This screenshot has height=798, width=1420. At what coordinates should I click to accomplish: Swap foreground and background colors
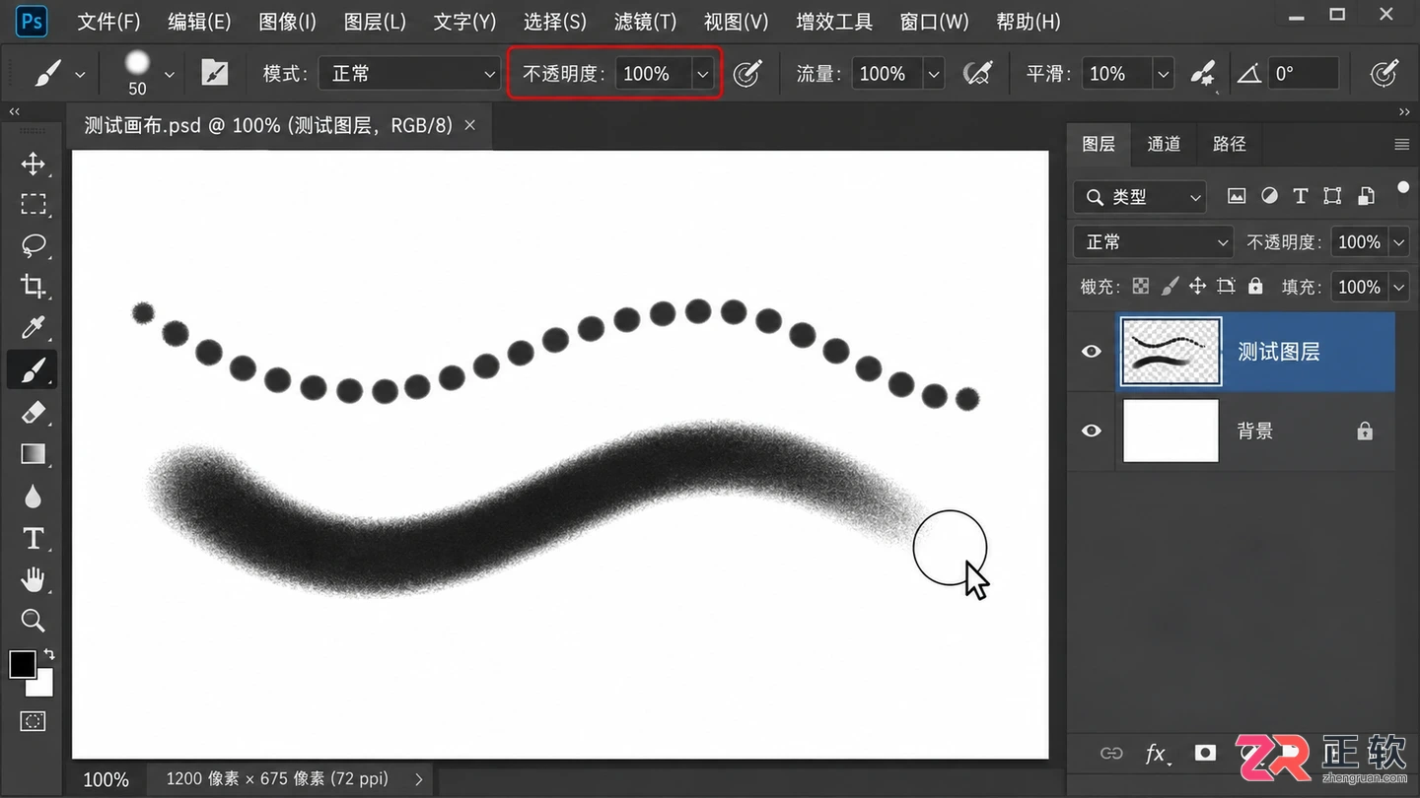click(x=49, y=654)
